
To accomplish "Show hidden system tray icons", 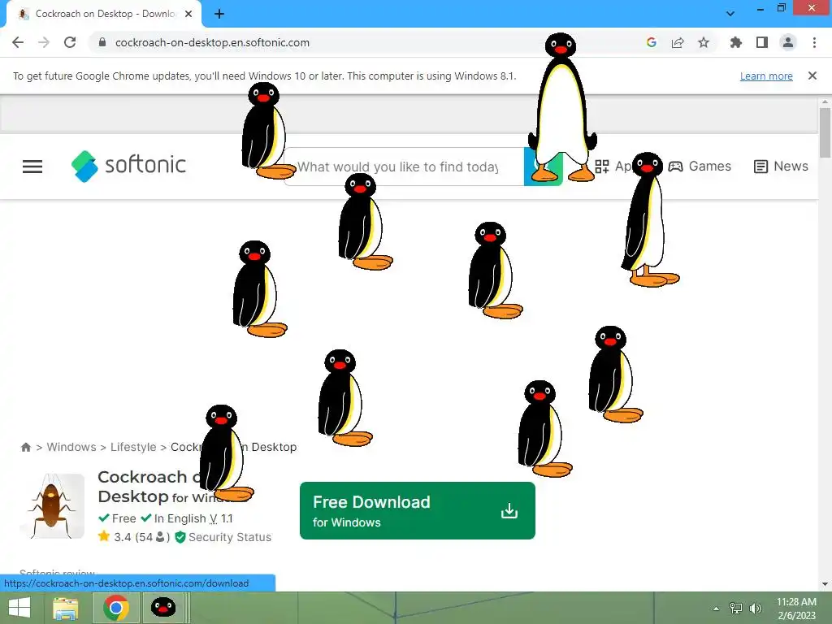I will pos(716,609).
